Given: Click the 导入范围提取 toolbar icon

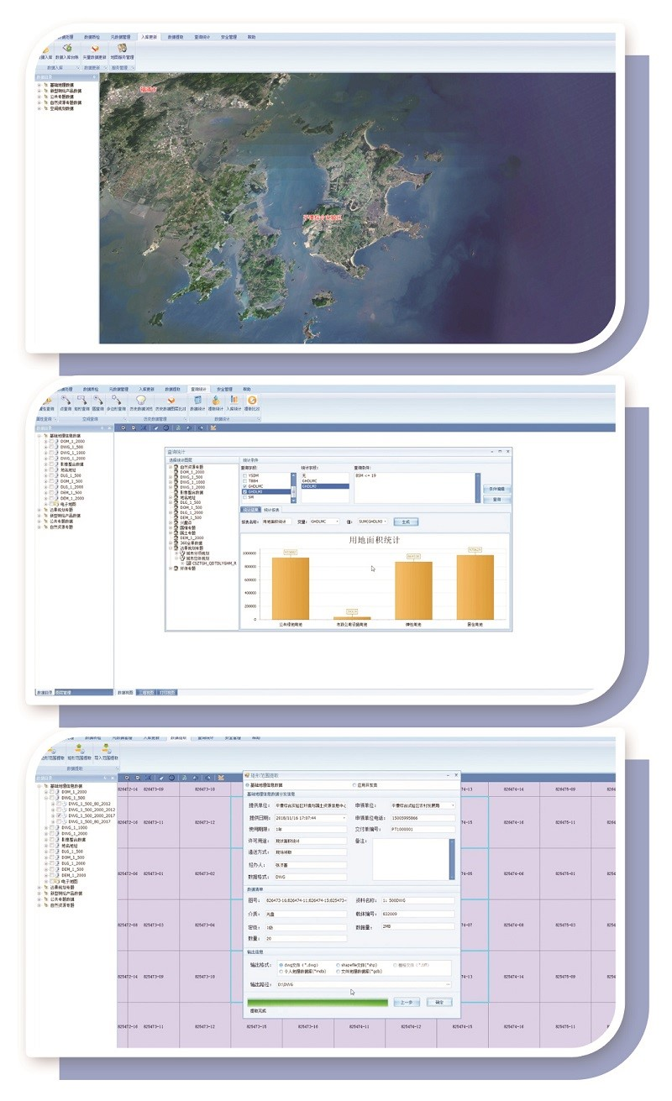Looking at the screenshot, I should click(107, 751).
